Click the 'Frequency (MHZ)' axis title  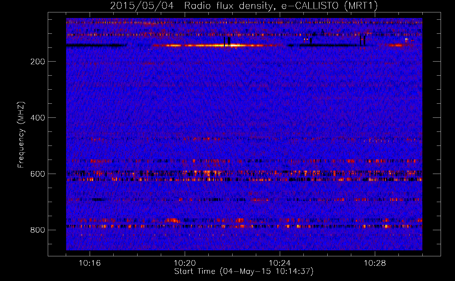(21, 135)
